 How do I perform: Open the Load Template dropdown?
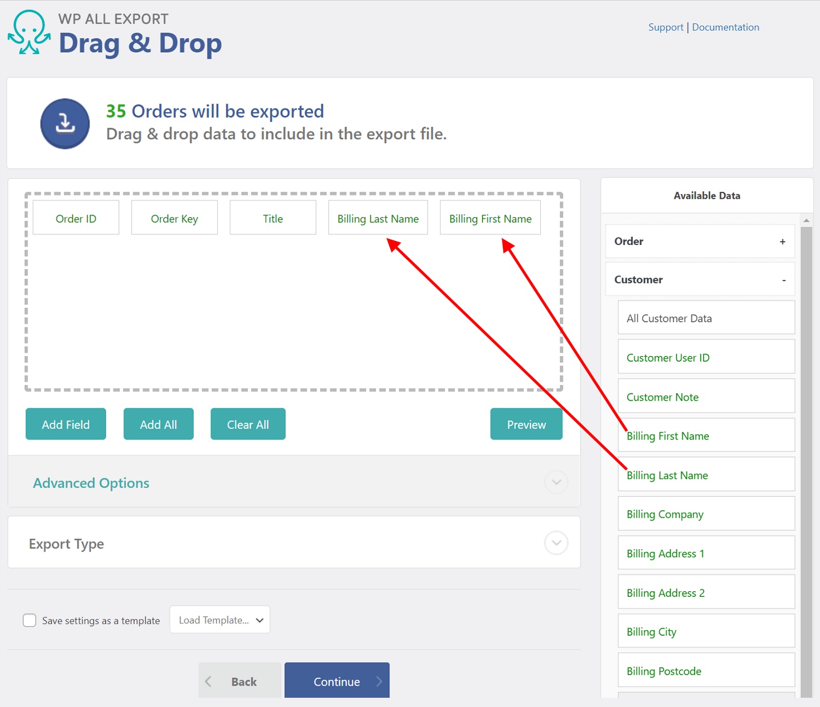(x=220, y=620)
